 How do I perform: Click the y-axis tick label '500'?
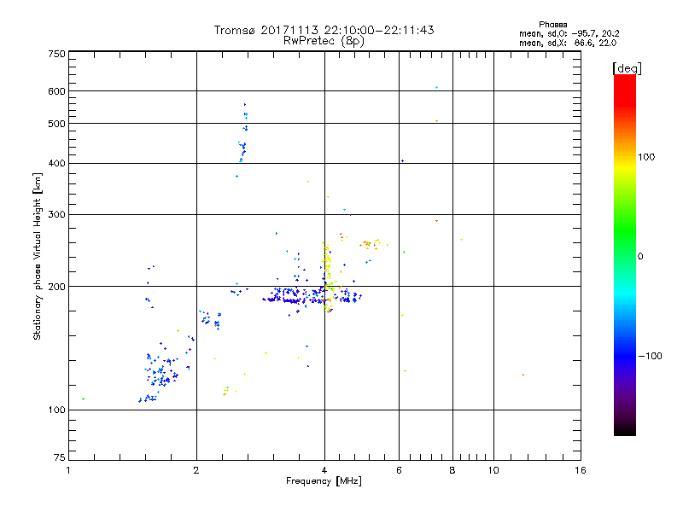(x=56, y=124)
